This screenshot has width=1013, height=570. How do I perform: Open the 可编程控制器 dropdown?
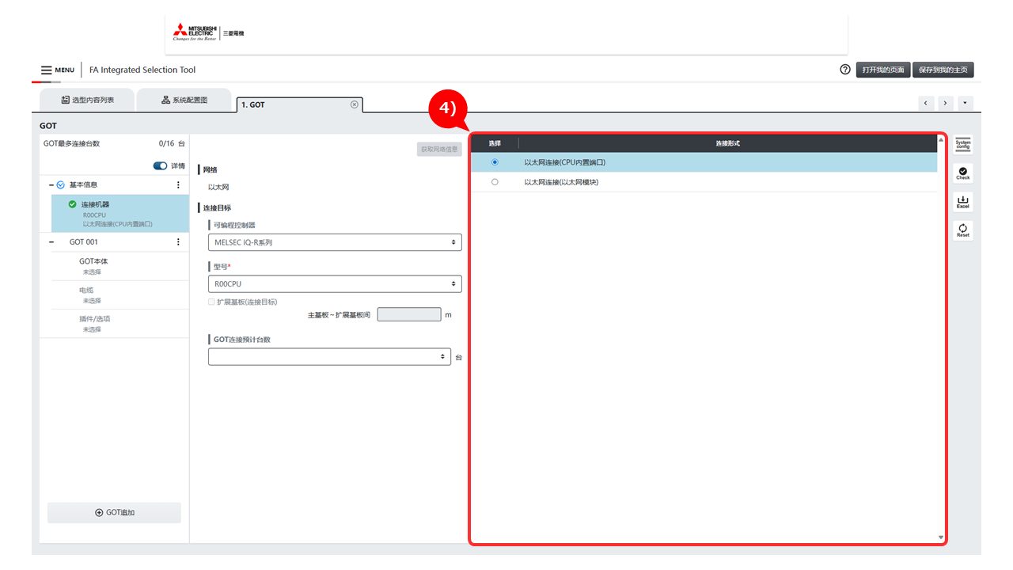335,242
